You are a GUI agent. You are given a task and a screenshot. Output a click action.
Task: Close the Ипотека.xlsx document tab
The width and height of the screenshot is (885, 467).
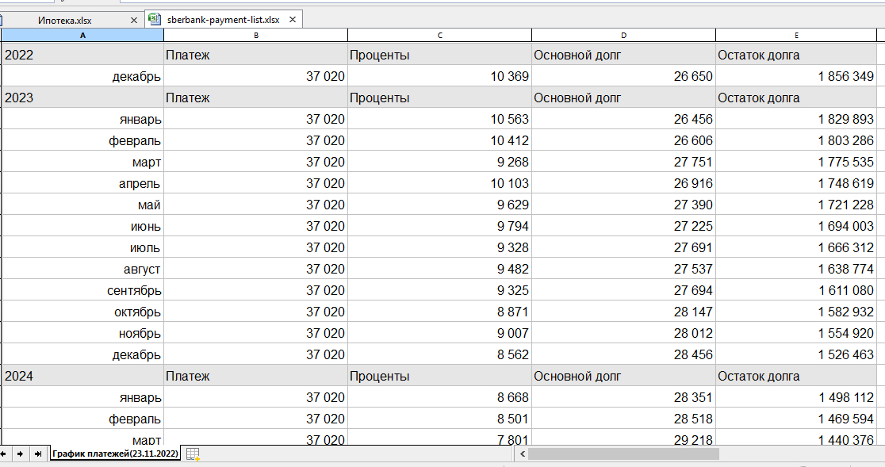pyautogui.click(x=136, y=20)
